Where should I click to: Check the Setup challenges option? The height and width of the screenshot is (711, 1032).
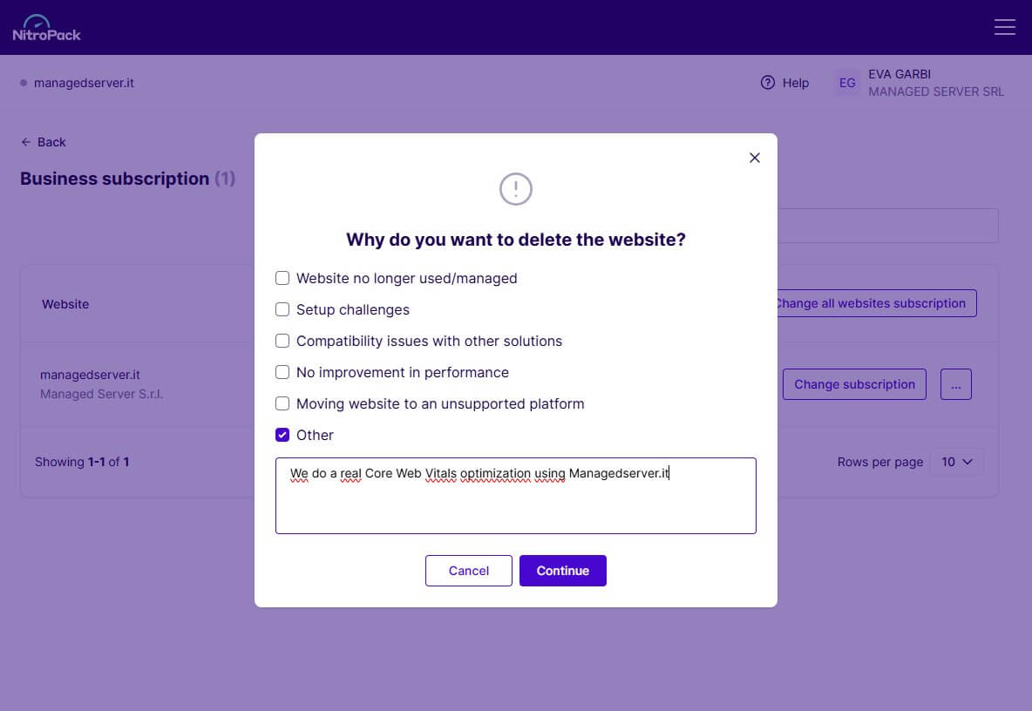coord(282,310)
